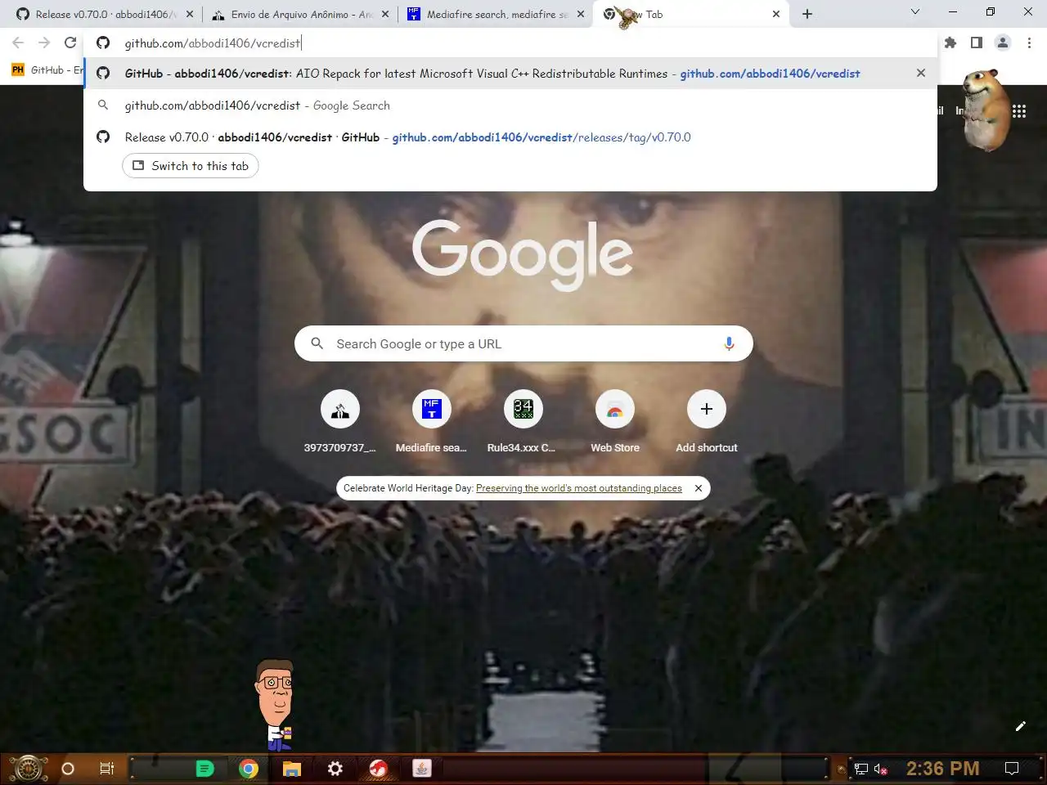1047x785 pixels.
Task: Open the Google apps grid icon
Action: point(1019,111)
